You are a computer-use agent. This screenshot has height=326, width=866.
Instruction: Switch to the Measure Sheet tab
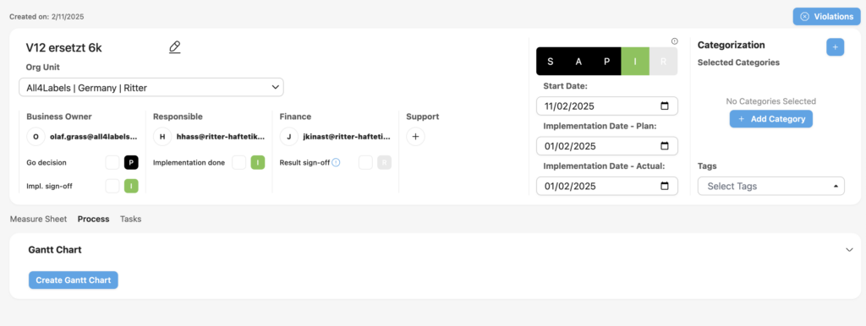(x=38, y=219)
